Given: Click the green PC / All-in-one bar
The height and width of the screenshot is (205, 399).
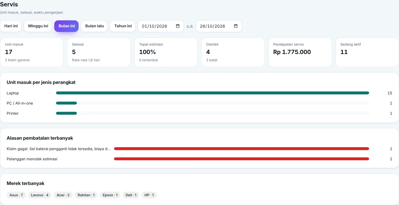Looking at the screenshot, I should click(66, 103).
